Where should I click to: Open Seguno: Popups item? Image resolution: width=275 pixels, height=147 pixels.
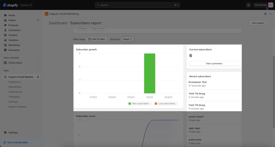(17, 107)
